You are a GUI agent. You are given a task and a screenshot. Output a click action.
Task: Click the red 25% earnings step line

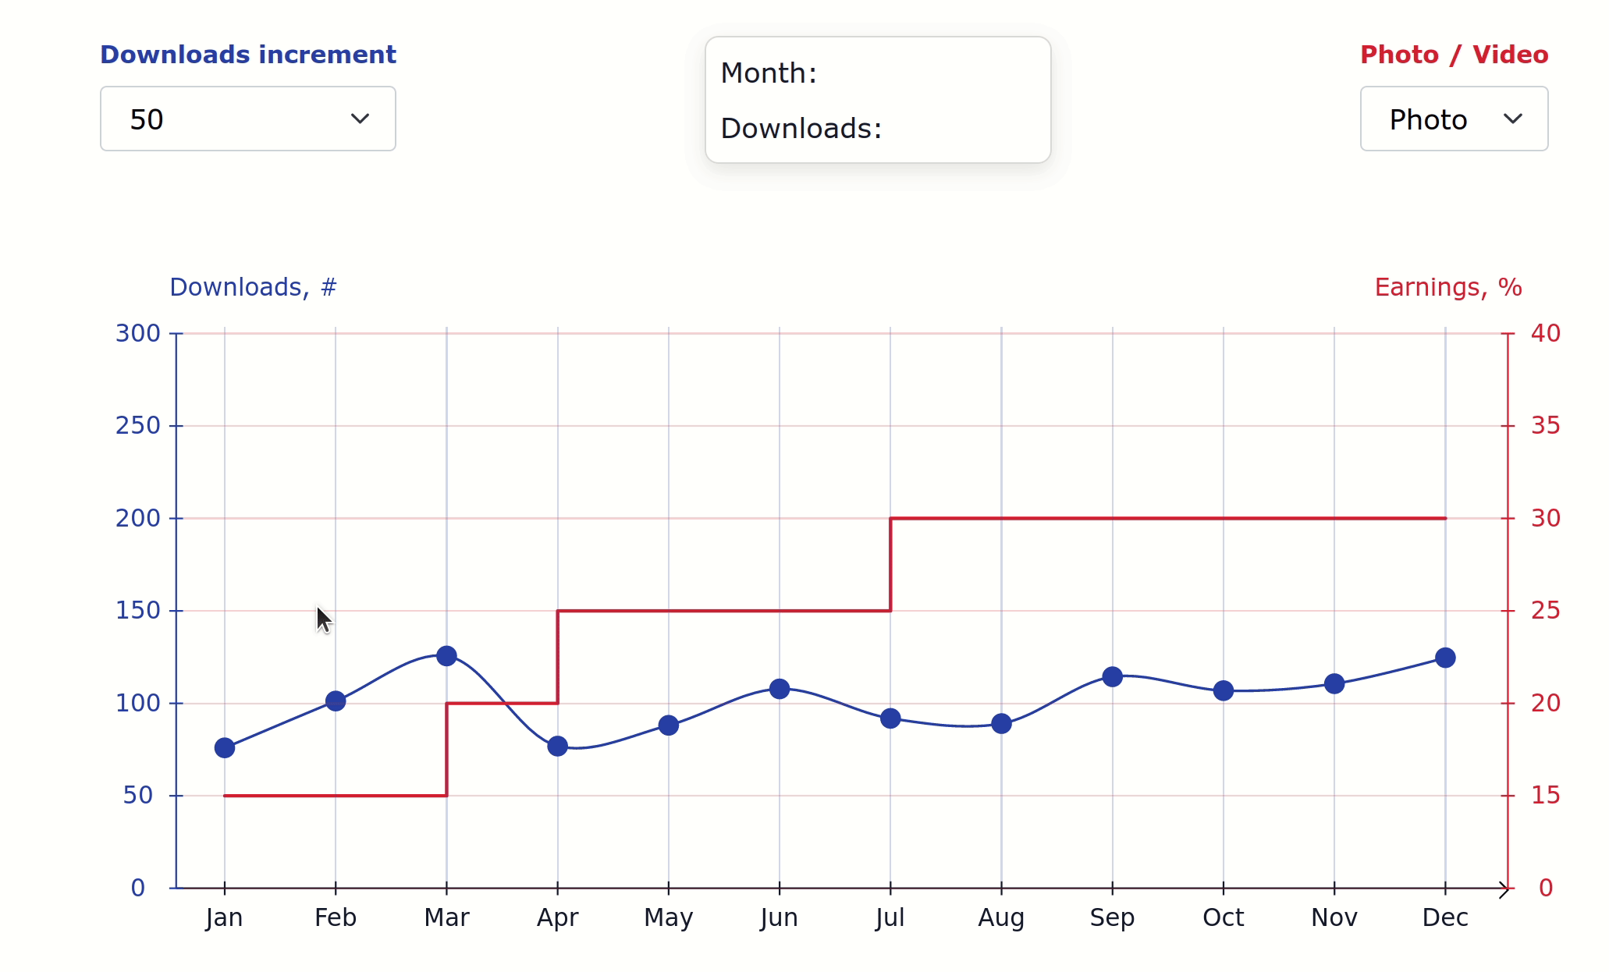coord(724,611)
